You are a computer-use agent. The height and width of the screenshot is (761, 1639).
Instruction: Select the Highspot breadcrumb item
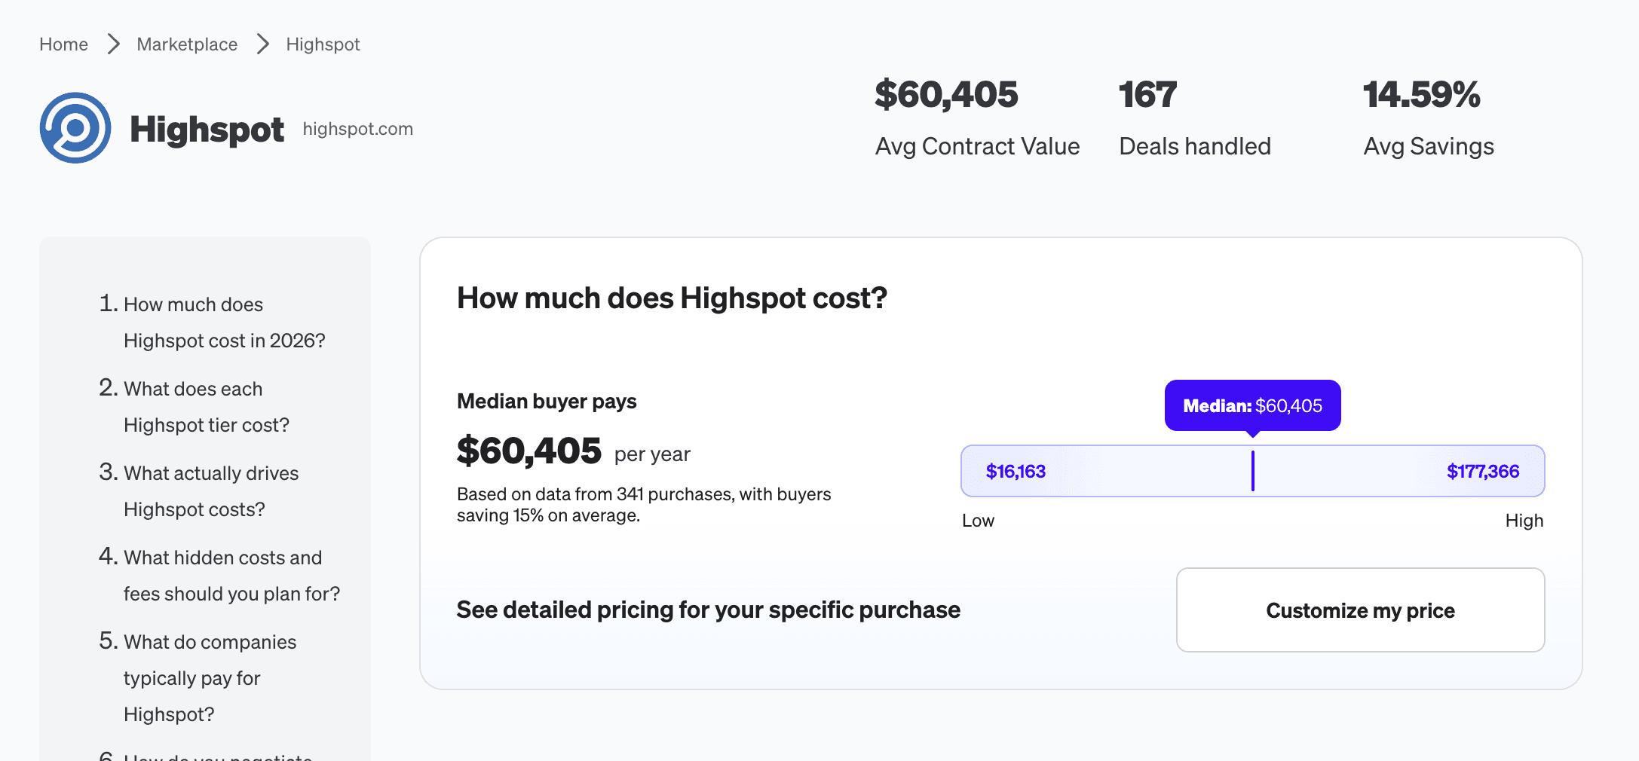point(323,44)
